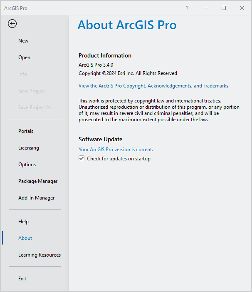252x292 pixels.
Task: Select the About tab
Action: pyautogui.click(x=25, y=238)
